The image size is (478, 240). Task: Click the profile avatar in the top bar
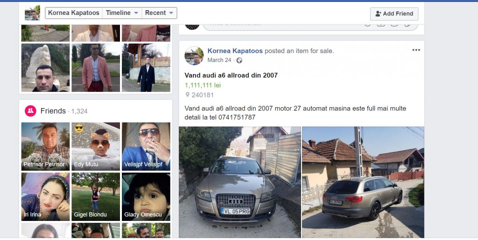[x=32, y=13]
